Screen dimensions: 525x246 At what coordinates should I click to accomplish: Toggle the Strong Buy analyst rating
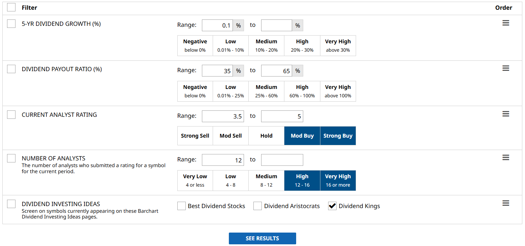[x=338, y=136]
